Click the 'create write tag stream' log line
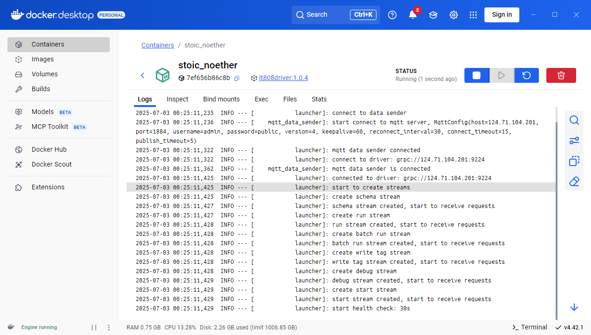 pos(341,253)
